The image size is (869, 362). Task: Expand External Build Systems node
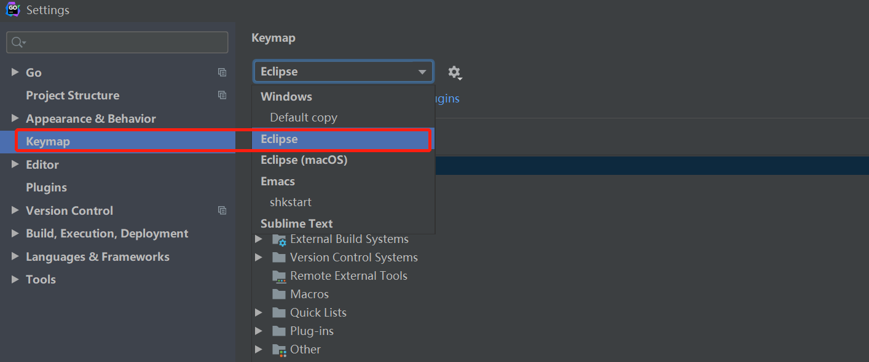[259, 239]
